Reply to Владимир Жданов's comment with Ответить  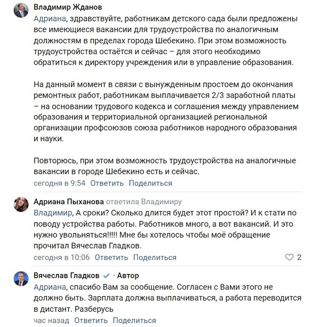(107, 183)
